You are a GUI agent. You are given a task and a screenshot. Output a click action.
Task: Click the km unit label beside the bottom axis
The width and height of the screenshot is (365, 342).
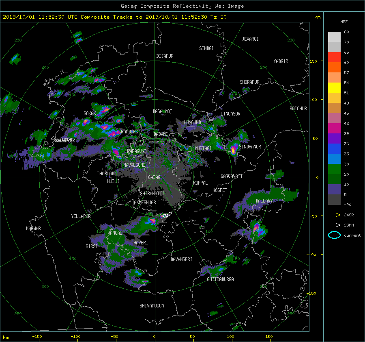(x=6, y=338)
